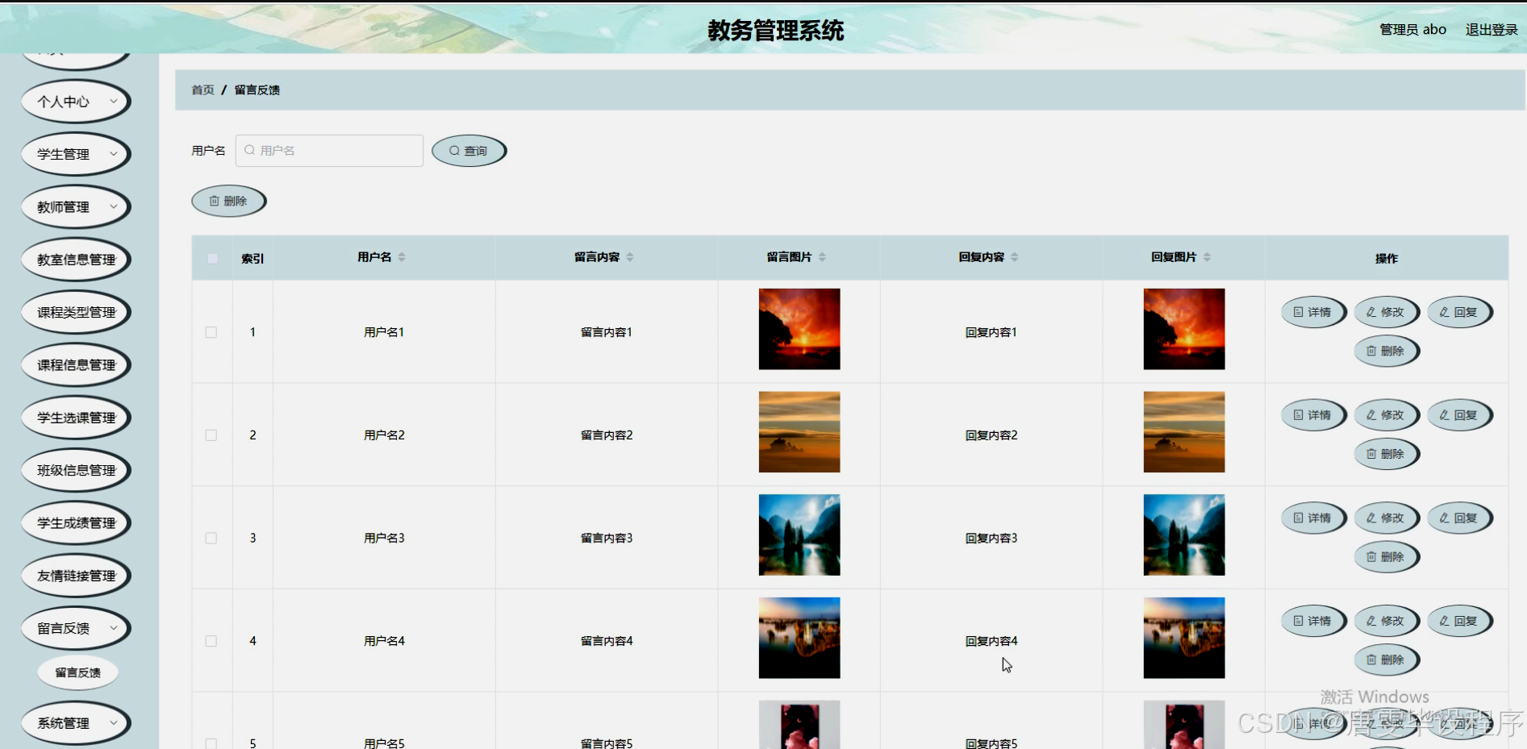Check the checkbox for row 3
Screen dimensions: 1527x749
click(211, 538)
